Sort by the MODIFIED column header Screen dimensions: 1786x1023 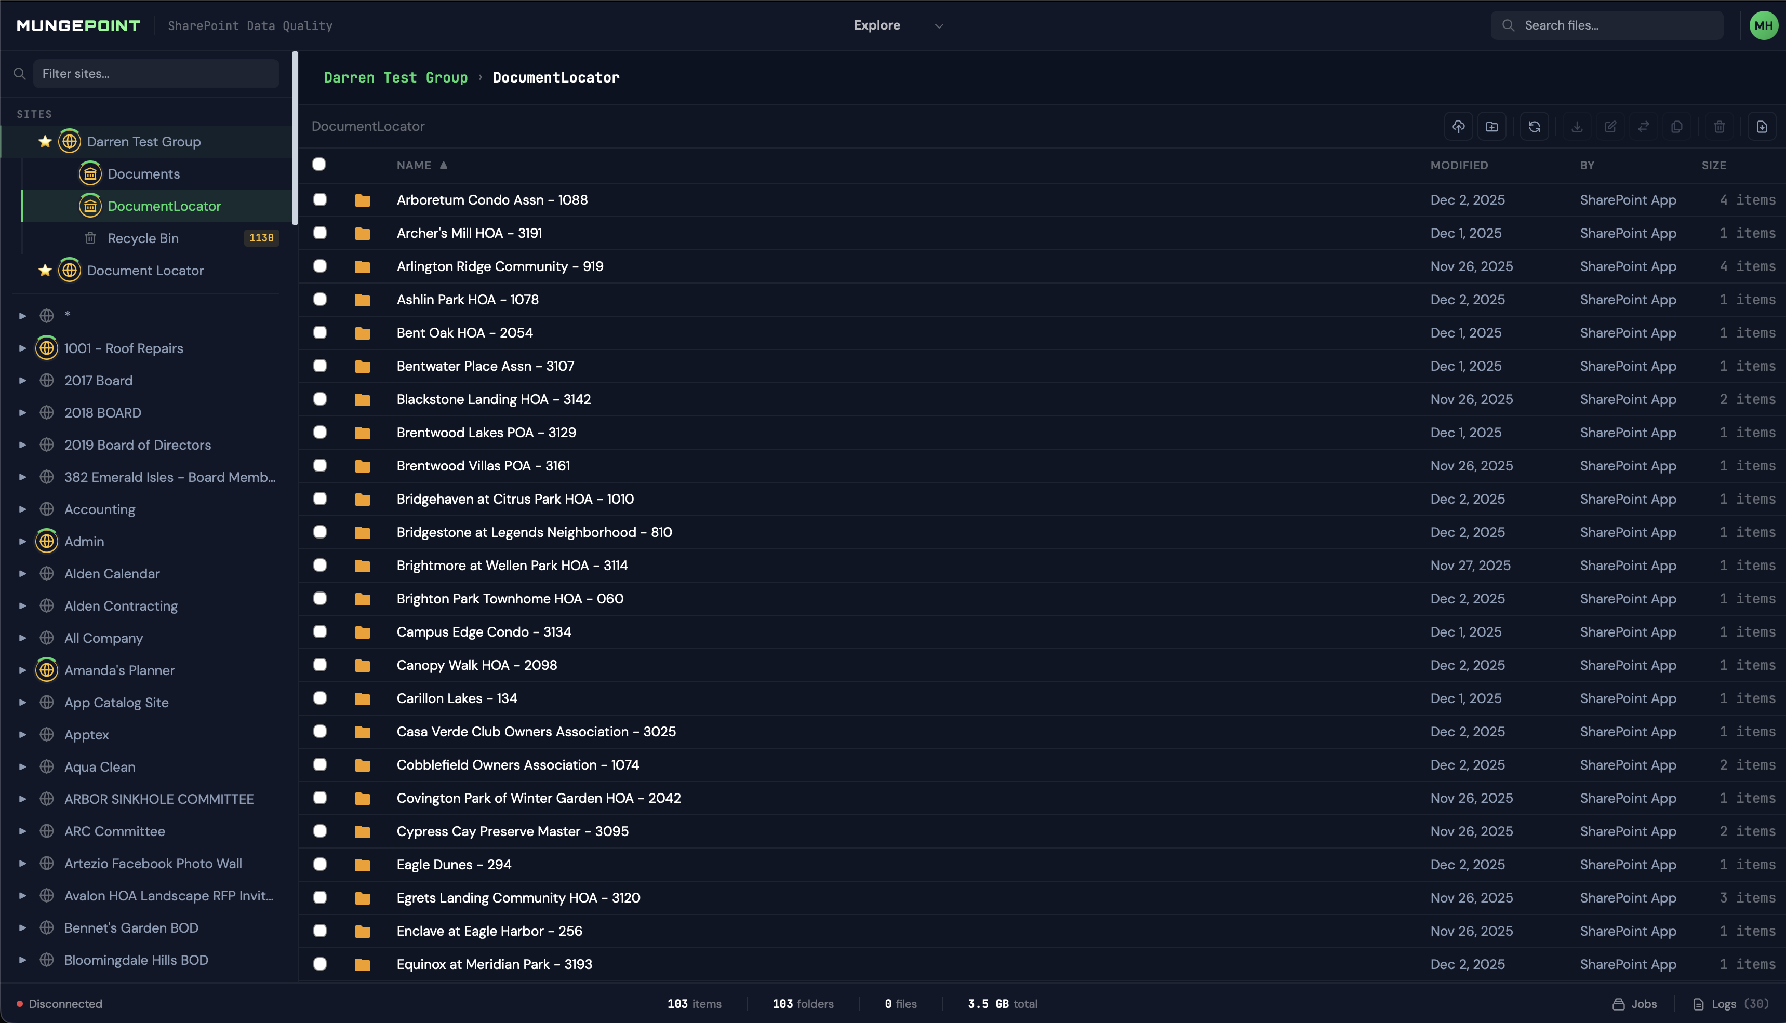click(x=1459, y=165)
